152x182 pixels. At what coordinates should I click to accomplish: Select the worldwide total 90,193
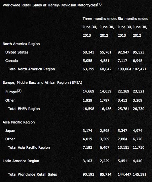[x=88, y=174]
